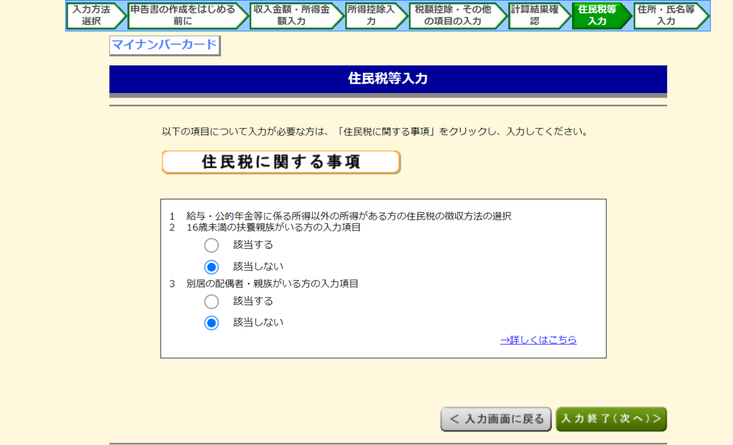Click 入力画面に戻る button

tap(496, 419)
